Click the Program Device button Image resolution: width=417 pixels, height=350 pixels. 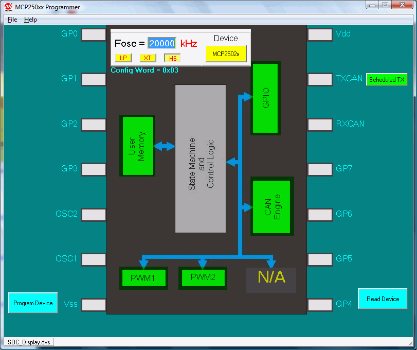[x=33, y=303]
